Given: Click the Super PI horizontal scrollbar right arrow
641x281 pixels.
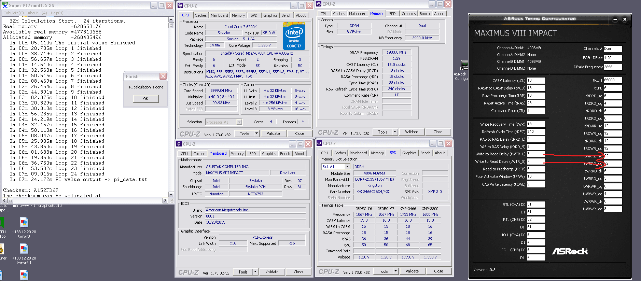Looking at the screenshot, I should (165, 201).
